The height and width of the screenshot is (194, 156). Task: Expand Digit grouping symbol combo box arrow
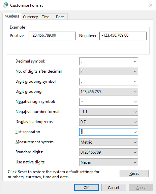(135, 82)
